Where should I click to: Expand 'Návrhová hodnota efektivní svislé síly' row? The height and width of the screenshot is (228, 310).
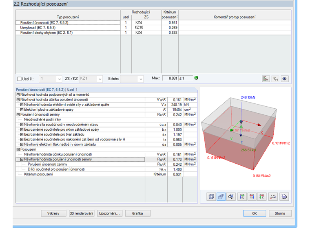[x=22, y=105]
